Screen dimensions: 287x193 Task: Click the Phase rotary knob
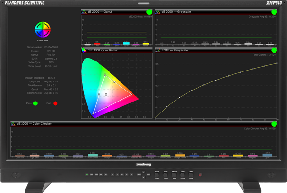click(157, 175)
